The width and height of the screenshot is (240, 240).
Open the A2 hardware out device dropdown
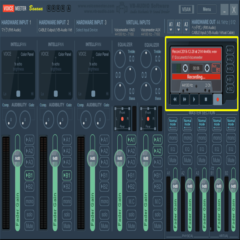178,26
